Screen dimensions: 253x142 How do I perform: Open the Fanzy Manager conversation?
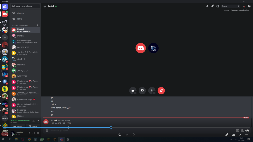coord(25,42)
